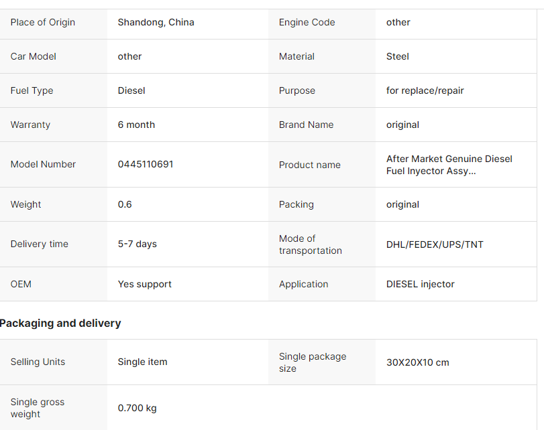The height and width of the screenshot is (430, 544).
Task: Click the Brand Name label
Action: 306,125
